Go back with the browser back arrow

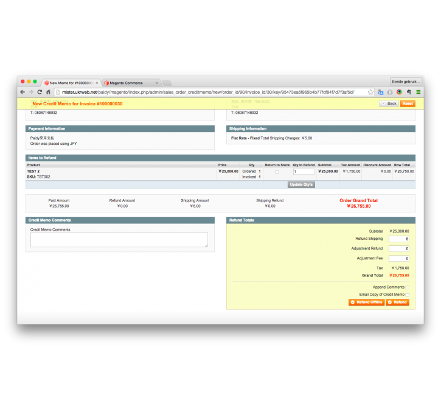point(23,92)
